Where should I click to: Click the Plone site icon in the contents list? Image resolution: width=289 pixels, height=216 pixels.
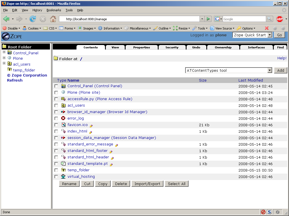coord(63,92)
